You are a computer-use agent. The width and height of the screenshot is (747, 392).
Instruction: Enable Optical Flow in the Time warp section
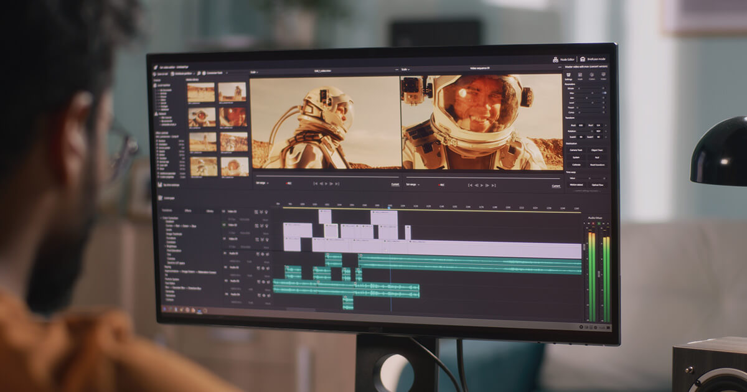[598, 185]
